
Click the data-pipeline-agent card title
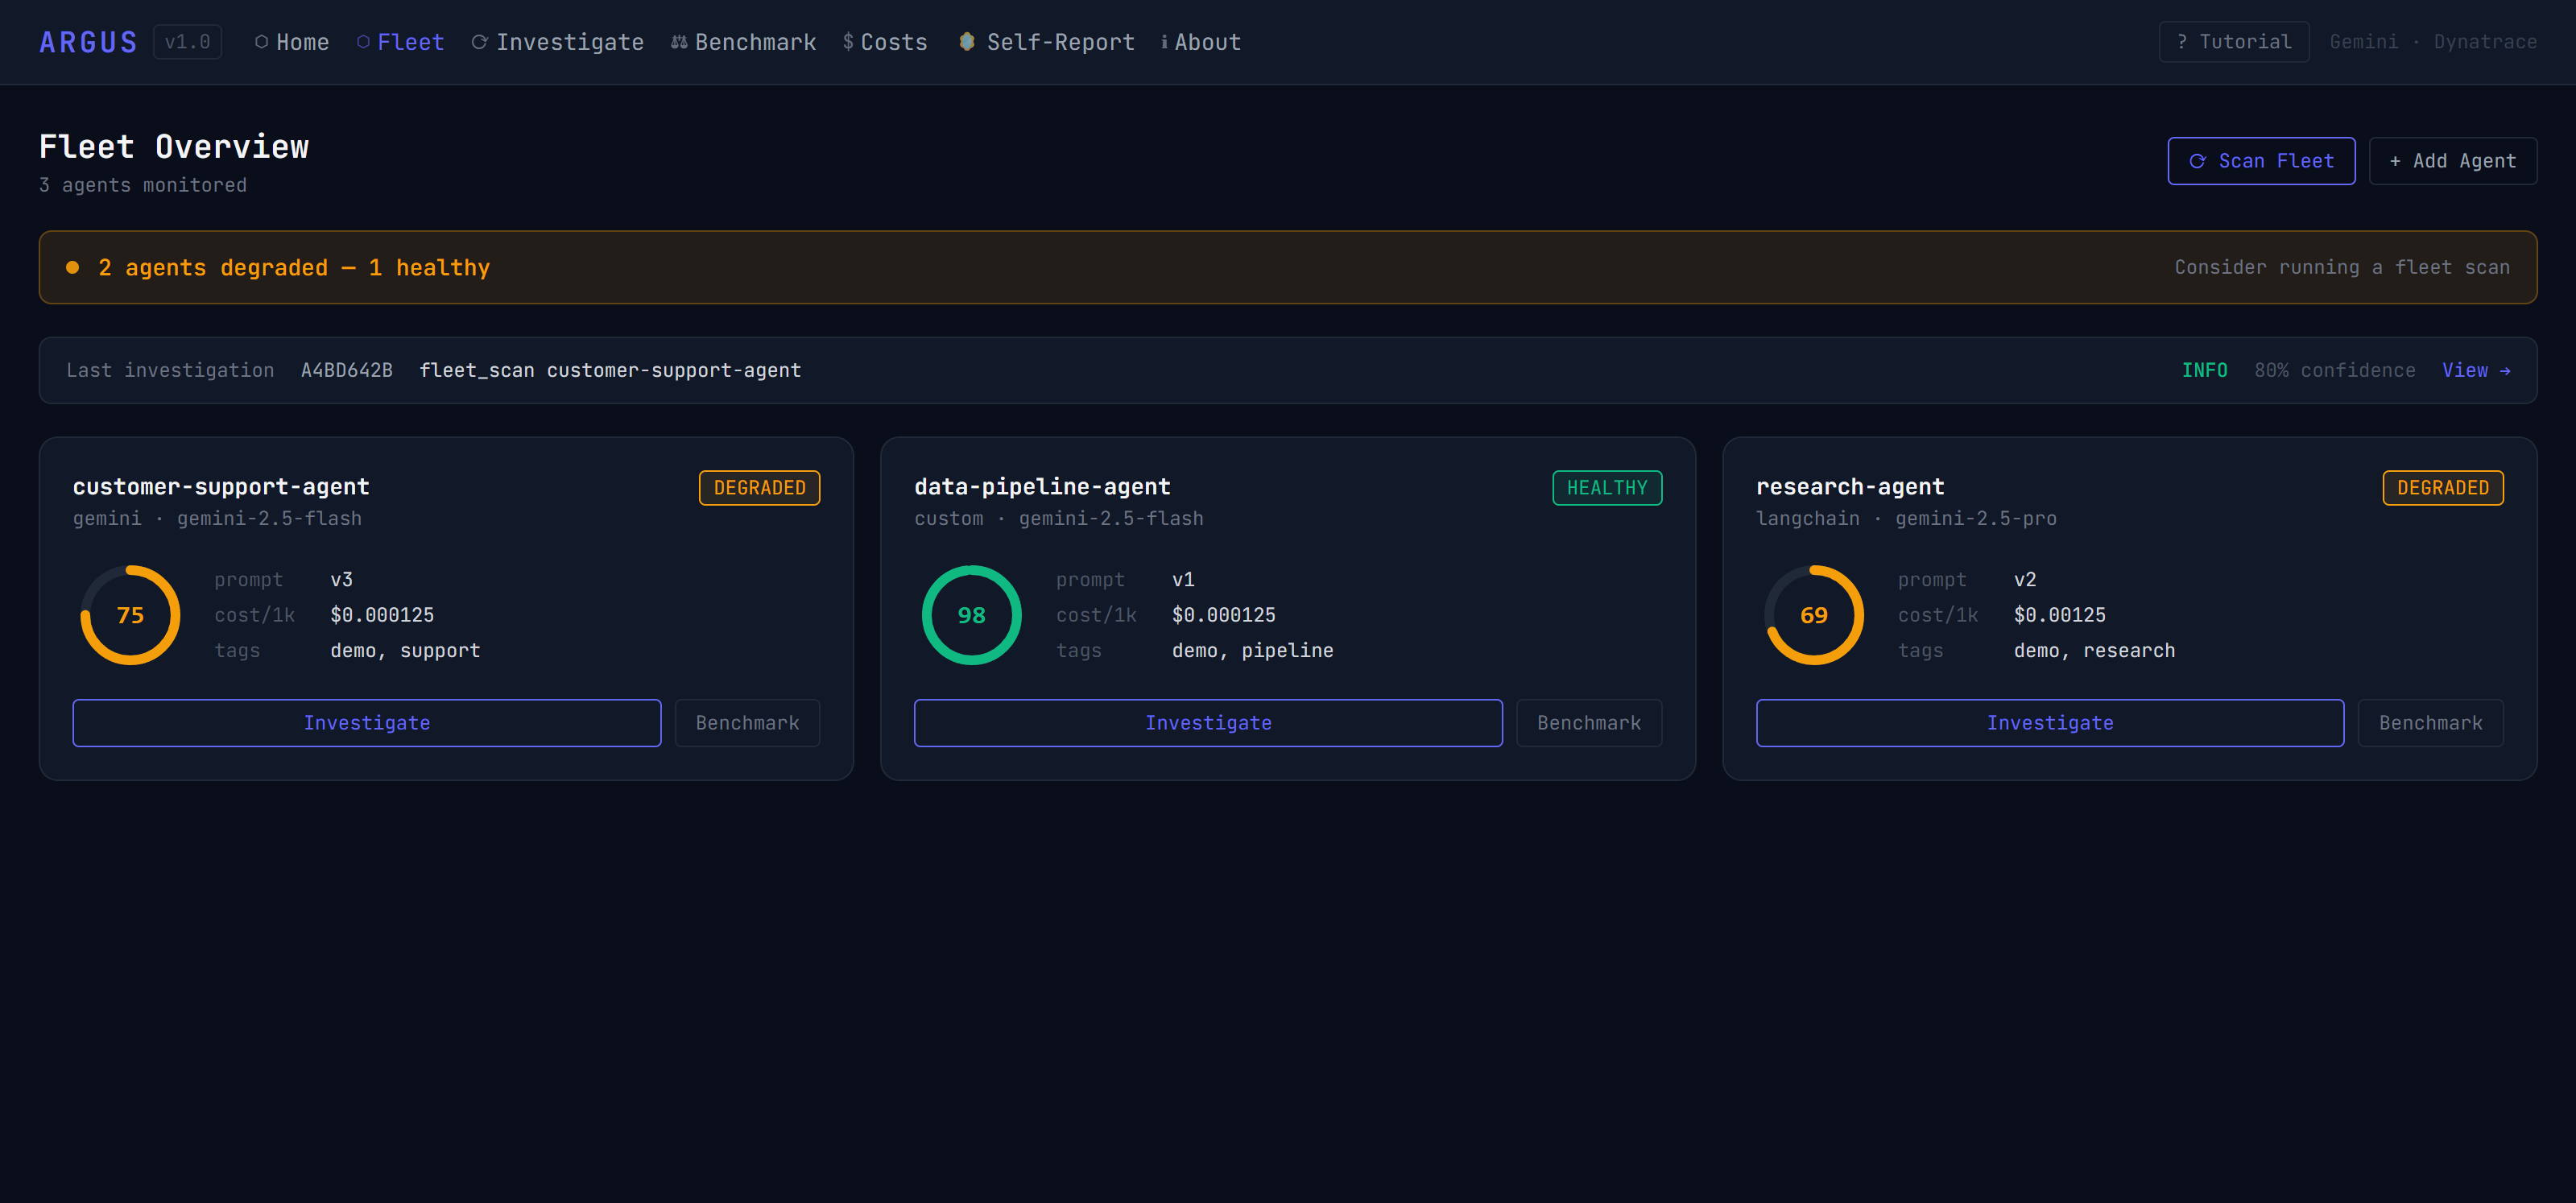1042,487
